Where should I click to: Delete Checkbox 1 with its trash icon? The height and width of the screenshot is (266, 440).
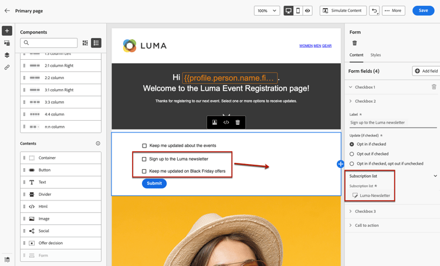434,87
